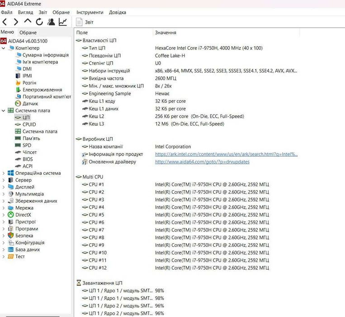Open the Обране menu in the menu bar
The height and width of the screenshot is (317, 345).
61,12
